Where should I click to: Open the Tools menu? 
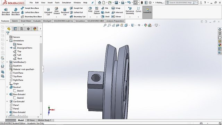(x=57, y=2)
